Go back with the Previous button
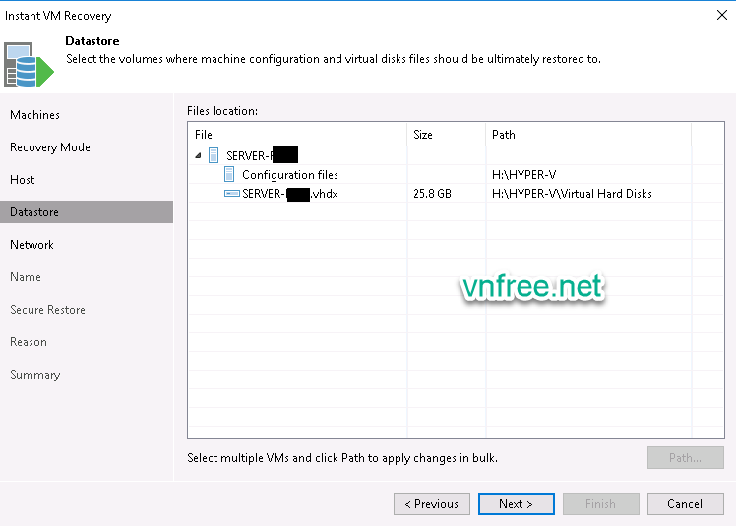Screen dimensions: 736x526 click(x=431, y=504)
